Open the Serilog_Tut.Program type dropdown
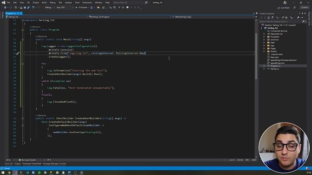The width and height of the screenshot is (312, 175). 130,17
